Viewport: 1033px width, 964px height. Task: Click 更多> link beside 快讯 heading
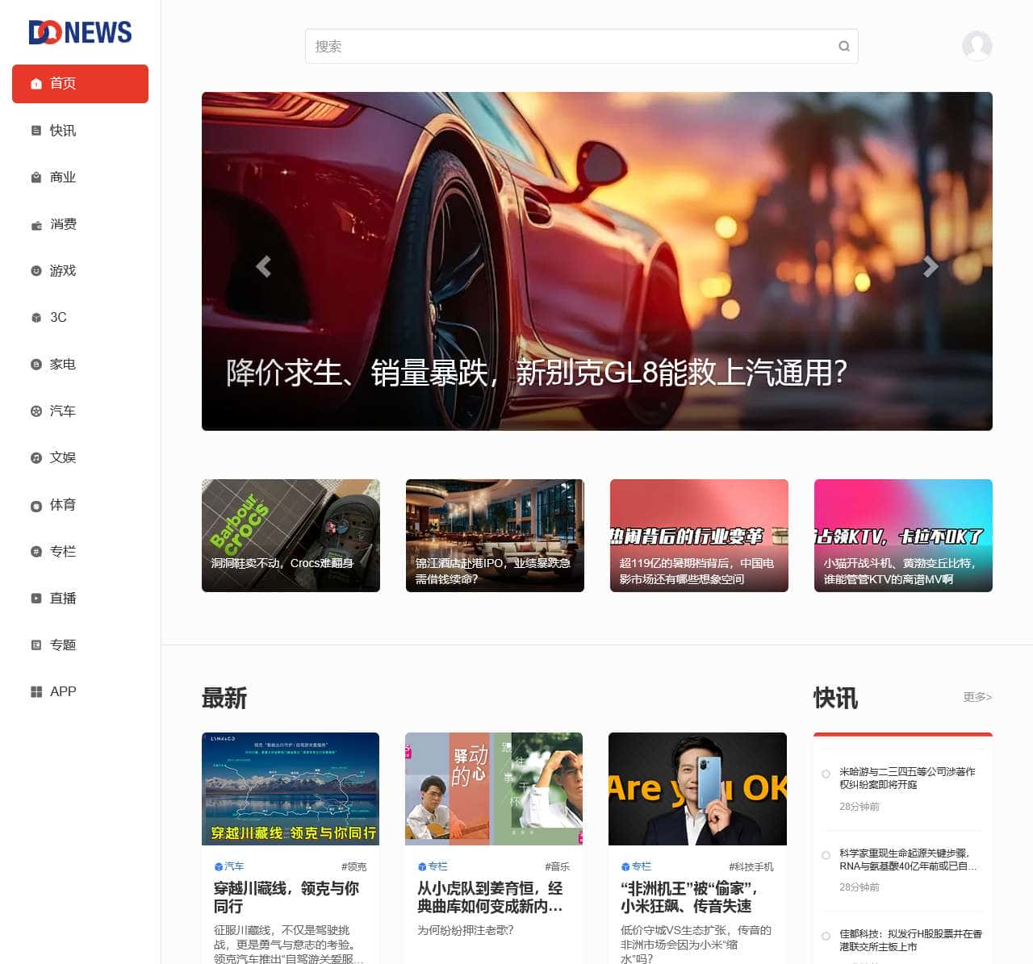point(977,697)
